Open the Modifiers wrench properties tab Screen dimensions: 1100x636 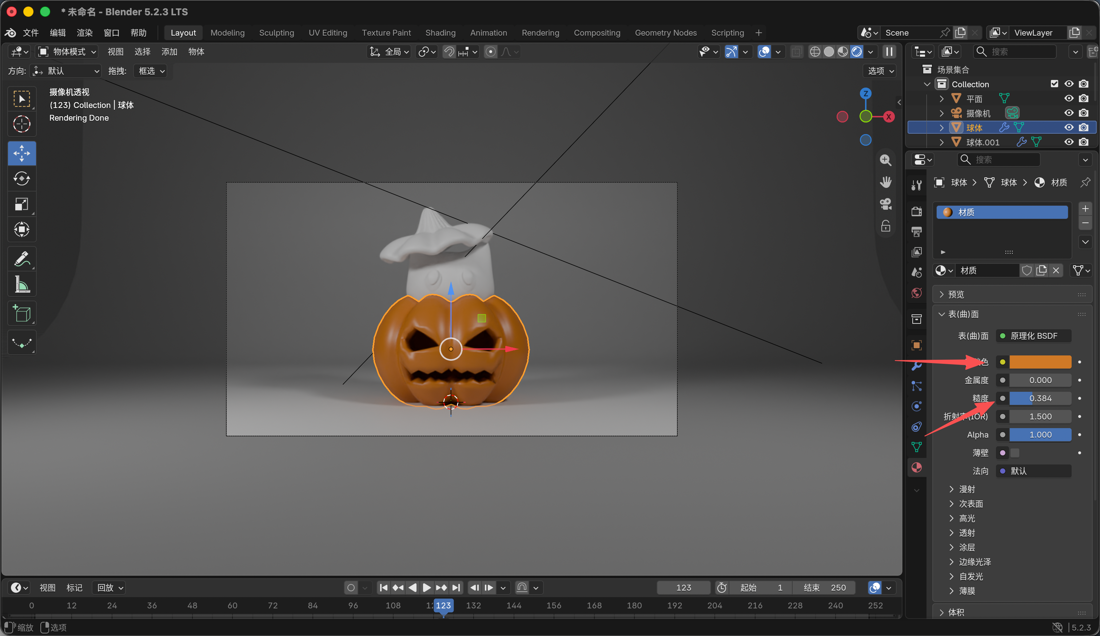pyautogui.click(x=916, y=366)
